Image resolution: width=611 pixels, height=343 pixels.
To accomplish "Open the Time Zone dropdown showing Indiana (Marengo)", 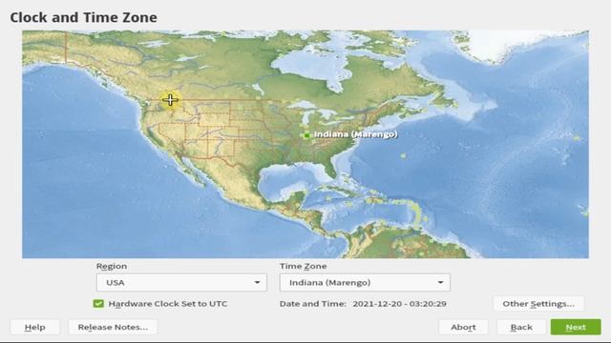I will 365,283.
